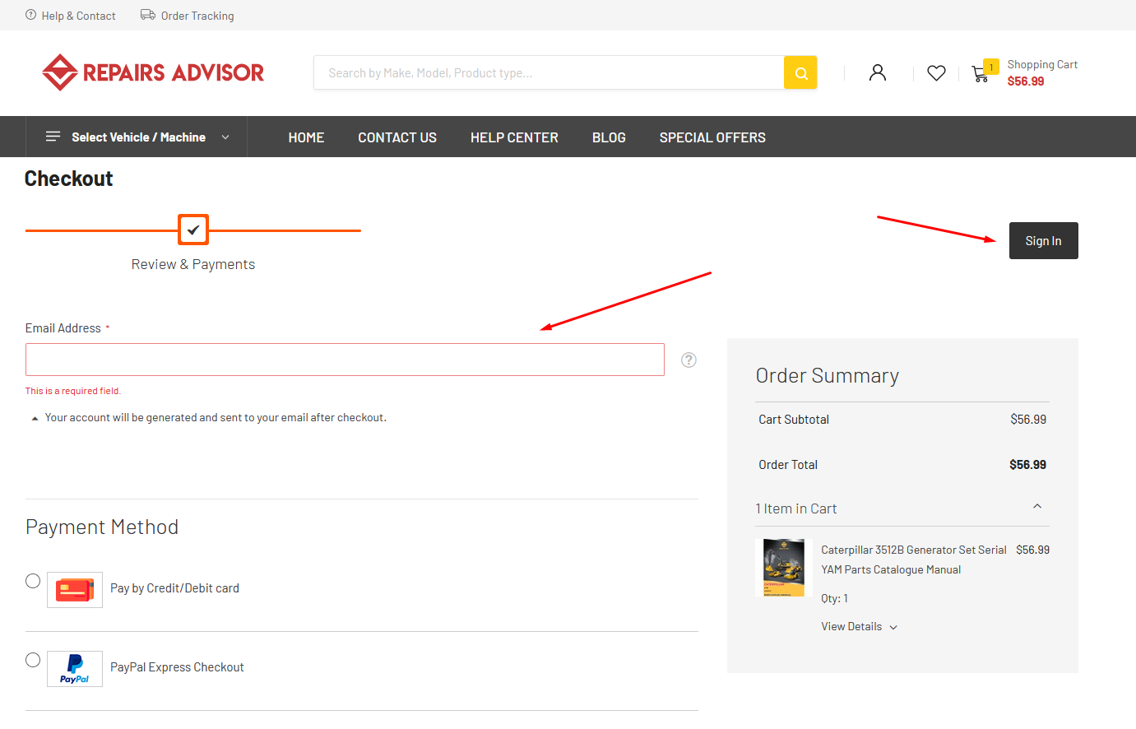Select PayPal Express Checkout radio button
This screenshot has width=1136, height=729.
(33, 660)
